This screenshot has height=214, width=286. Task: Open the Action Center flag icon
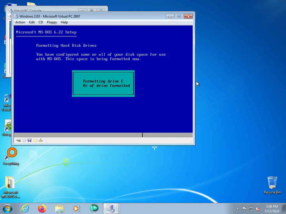pos(244,209)
